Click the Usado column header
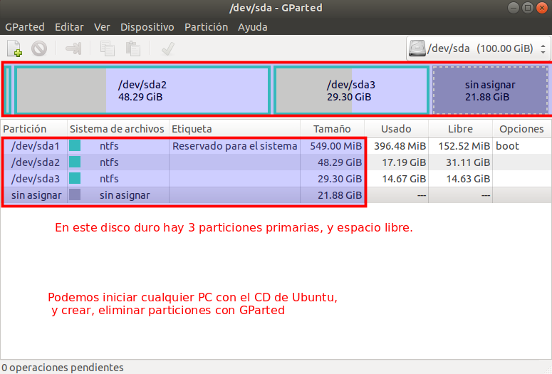The image size is (552, 374). click(396, 129)
